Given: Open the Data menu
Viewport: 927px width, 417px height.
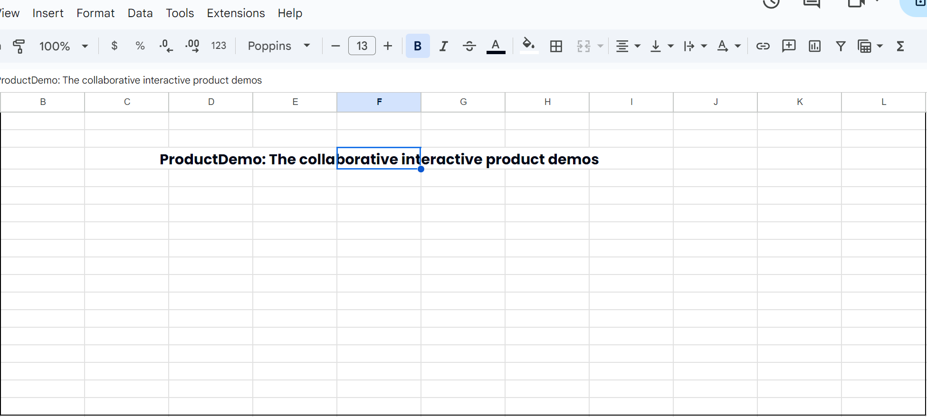Looking at the screenshot, I should [x=140, y=13].
